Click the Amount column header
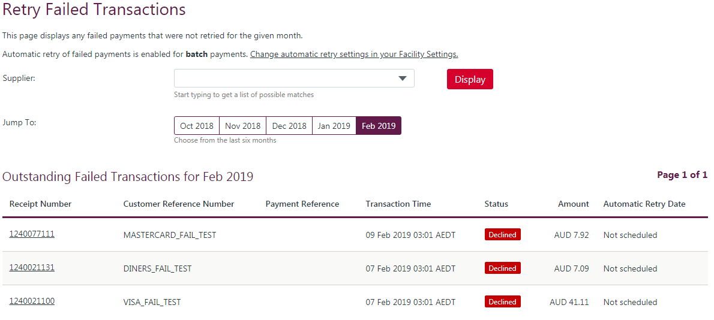This screenshot has width=714, height=320. tap(573, 204)
